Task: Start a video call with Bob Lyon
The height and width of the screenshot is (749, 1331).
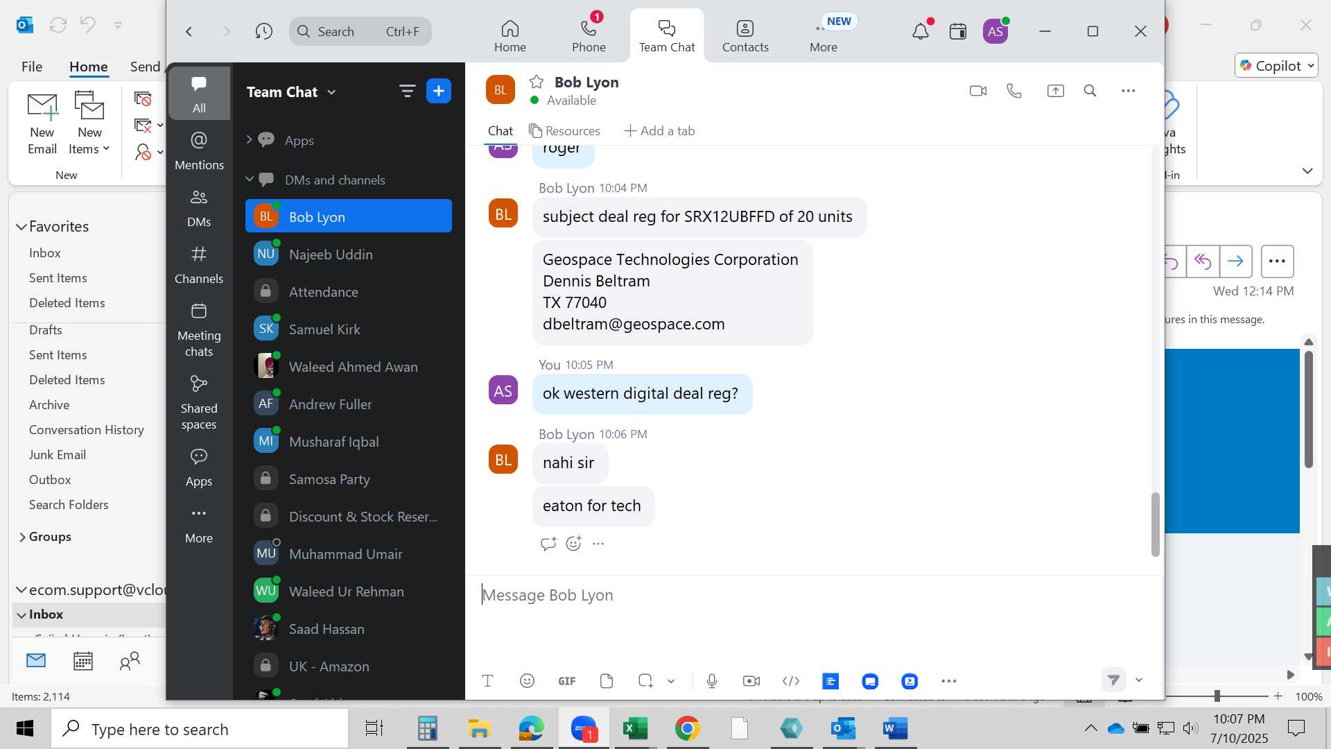Action: (x=977, y=91)
